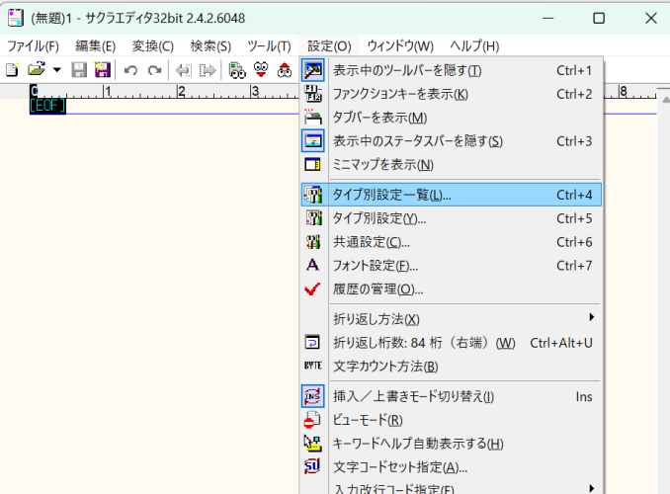
Task: Click the letter A font settings icon
Action: click(x=313, y=266)
